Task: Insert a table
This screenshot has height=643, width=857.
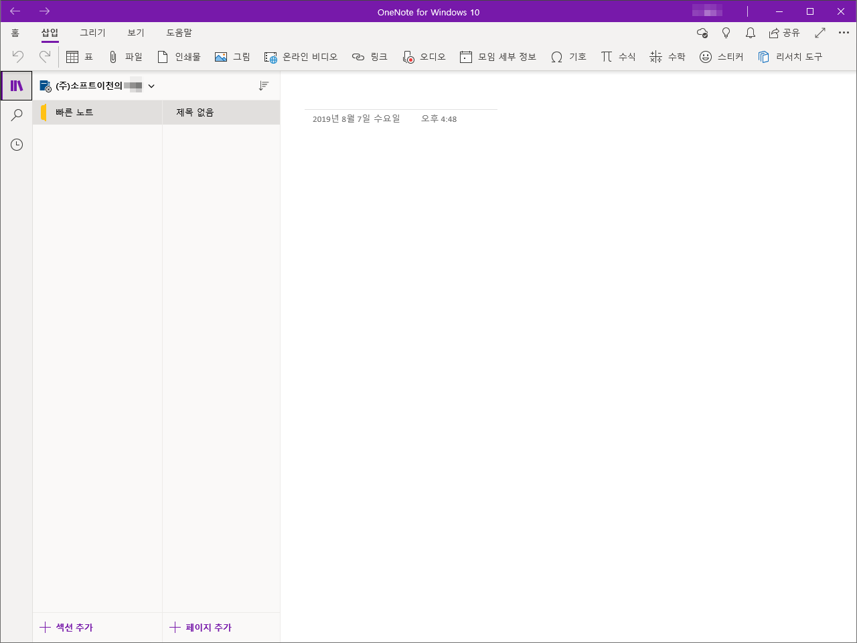Action: [x=80, y=56]
